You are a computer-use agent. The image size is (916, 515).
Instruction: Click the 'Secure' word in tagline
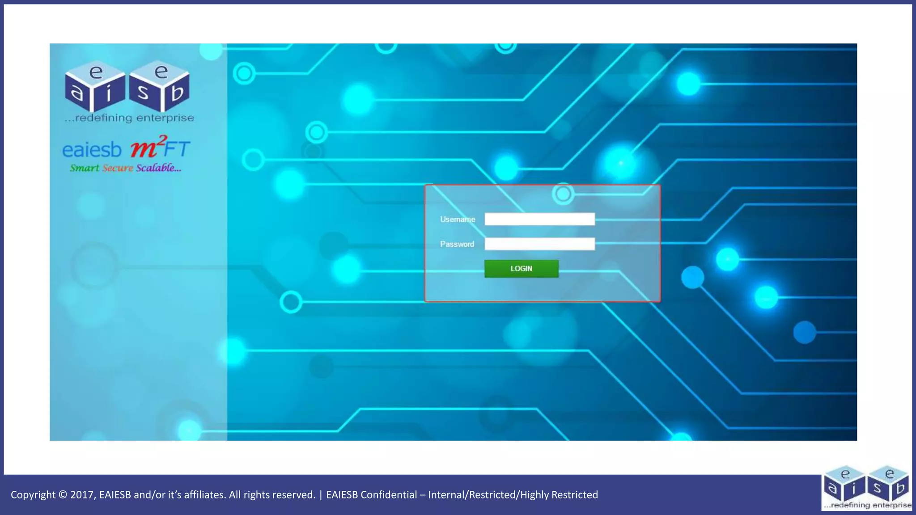(118, 168)
